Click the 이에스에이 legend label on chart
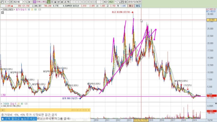 point(8,10)
